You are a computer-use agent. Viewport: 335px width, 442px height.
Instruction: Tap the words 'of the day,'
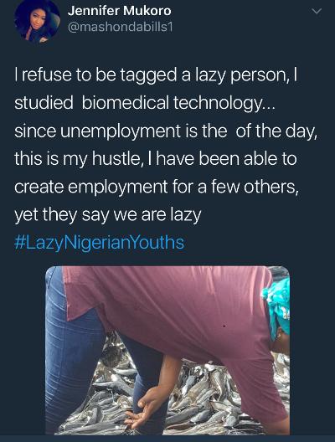tap(277, 131)
